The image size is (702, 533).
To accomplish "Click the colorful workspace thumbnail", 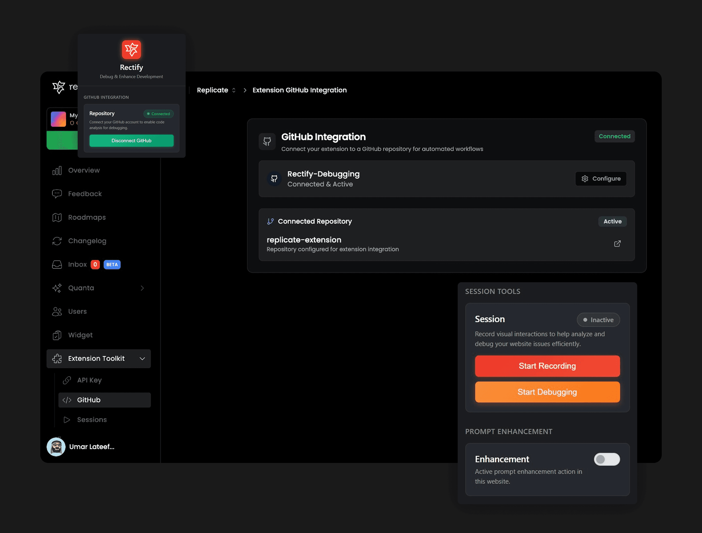I will (58, 119).
